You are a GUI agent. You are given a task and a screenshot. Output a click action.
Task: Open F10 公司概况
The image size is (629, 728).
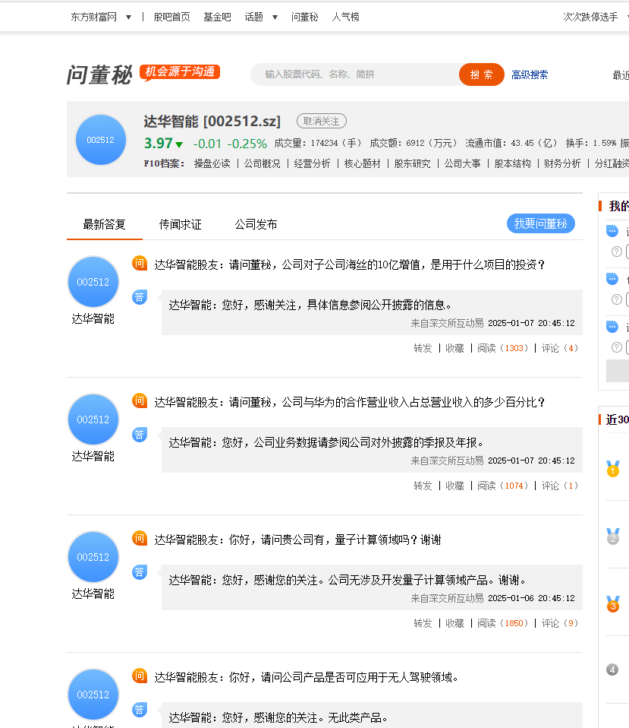pyautogui.click(x=262, y=163)
